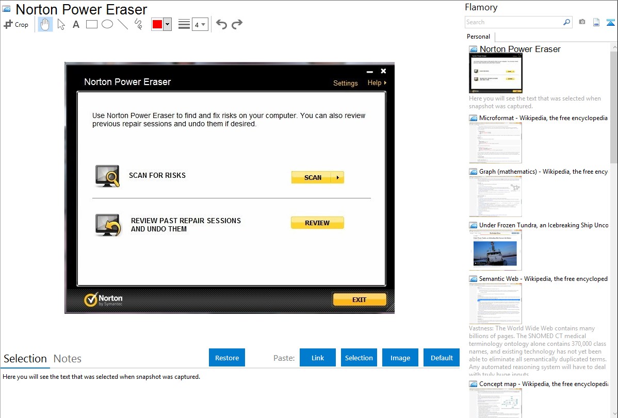Viewport: 618px width, 418px height.
Task: Open the Norton Help menu
Action: coord(377,83)
